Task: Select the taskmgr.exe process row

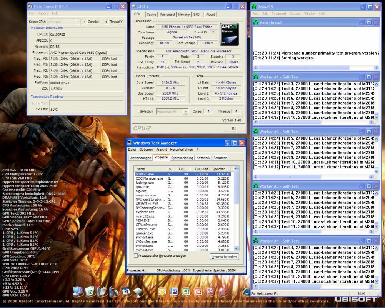Action: point(183,183)
